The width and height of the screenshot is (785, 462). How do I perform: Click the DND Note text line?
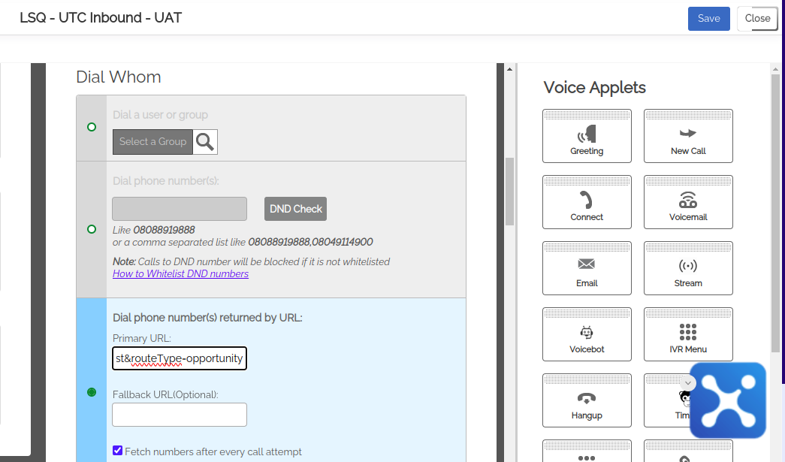[x=252, y=261]
